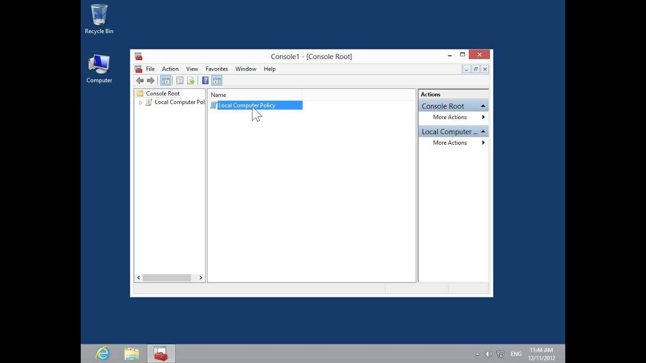The height and width of the screenshot is (363, 646).
Task: Maximize the Console1 window
Action: [462, 54]
